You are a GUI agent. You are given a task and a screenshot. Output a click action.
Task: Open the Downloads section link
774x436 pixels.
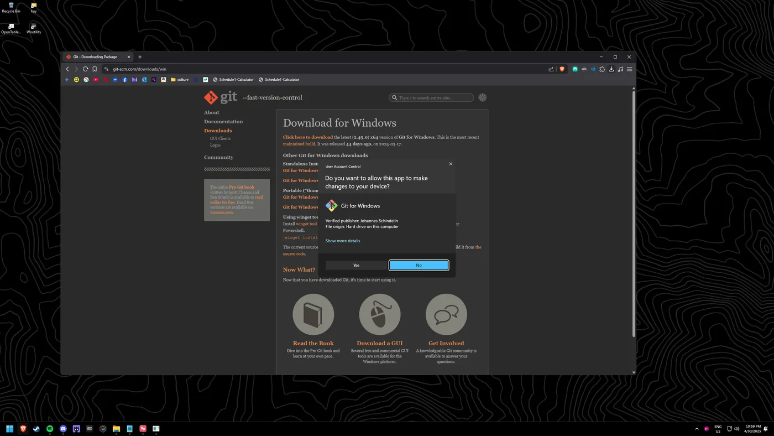218,131
